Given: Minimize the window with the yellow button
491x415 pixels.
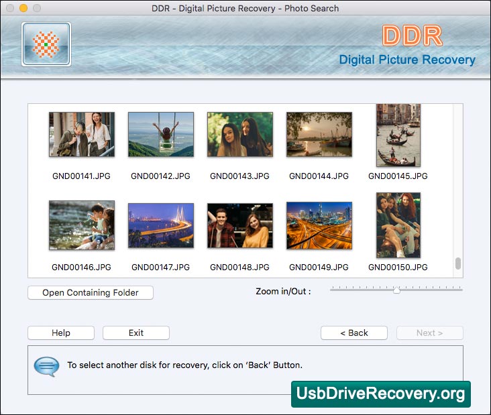Looking at the screenshot, I should tap(23, 8).
